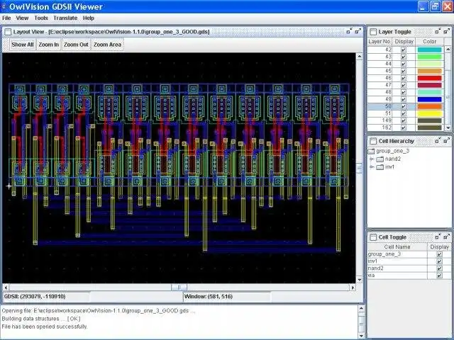The height and width of the screenshot is (340, 454).
Task: Click the Layer No. column header
Action: (x=380, y=42)
